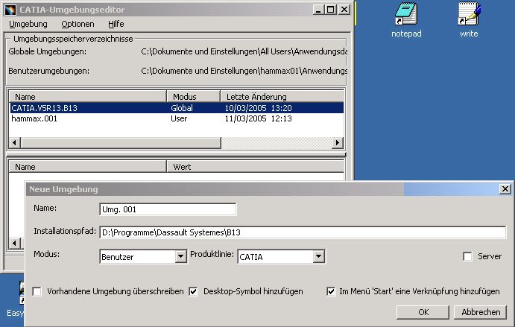Open the notepad desktop shortcut
Screen dimensions: 515x327
(x=406, y=19)
